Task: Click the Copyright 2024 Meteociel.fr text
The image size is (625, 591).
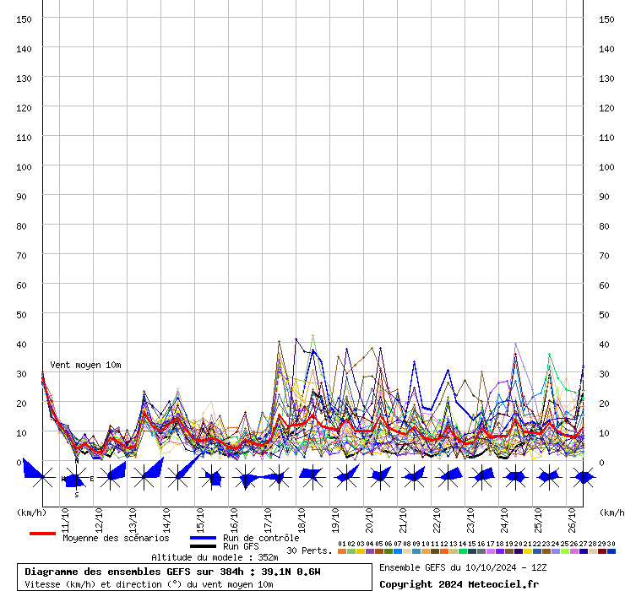Action: 459,584
